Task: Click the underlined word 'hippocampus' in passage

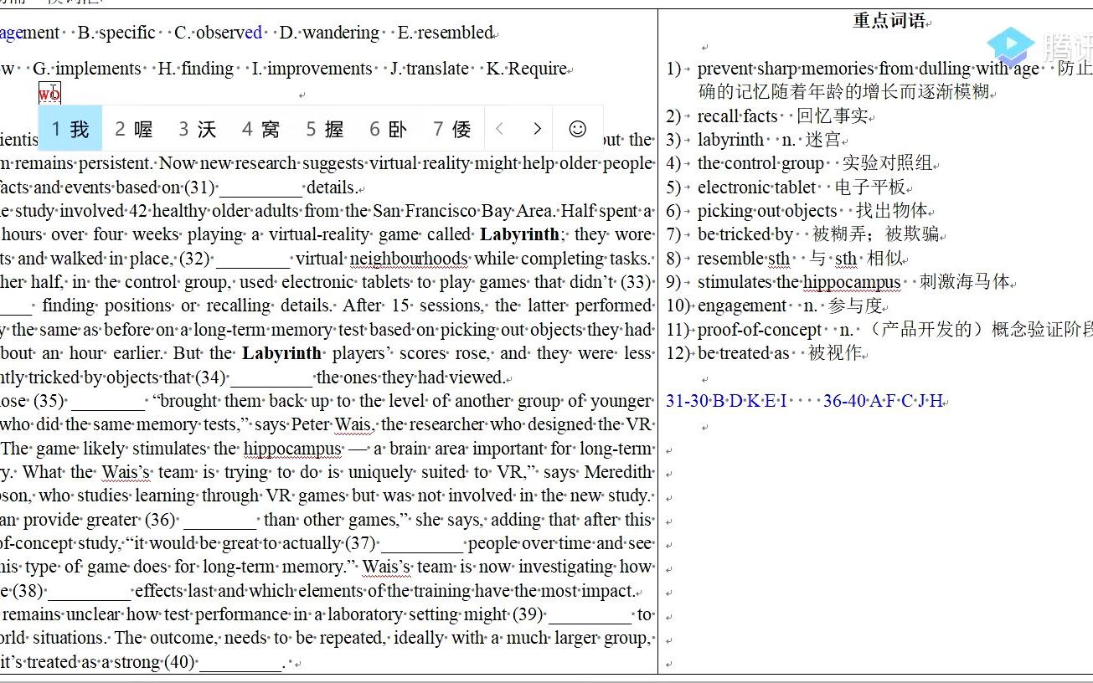Action: click(x=293, y=449)
